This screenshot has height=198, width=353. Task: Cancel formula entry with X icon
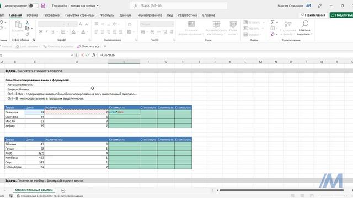pos(82,55)
